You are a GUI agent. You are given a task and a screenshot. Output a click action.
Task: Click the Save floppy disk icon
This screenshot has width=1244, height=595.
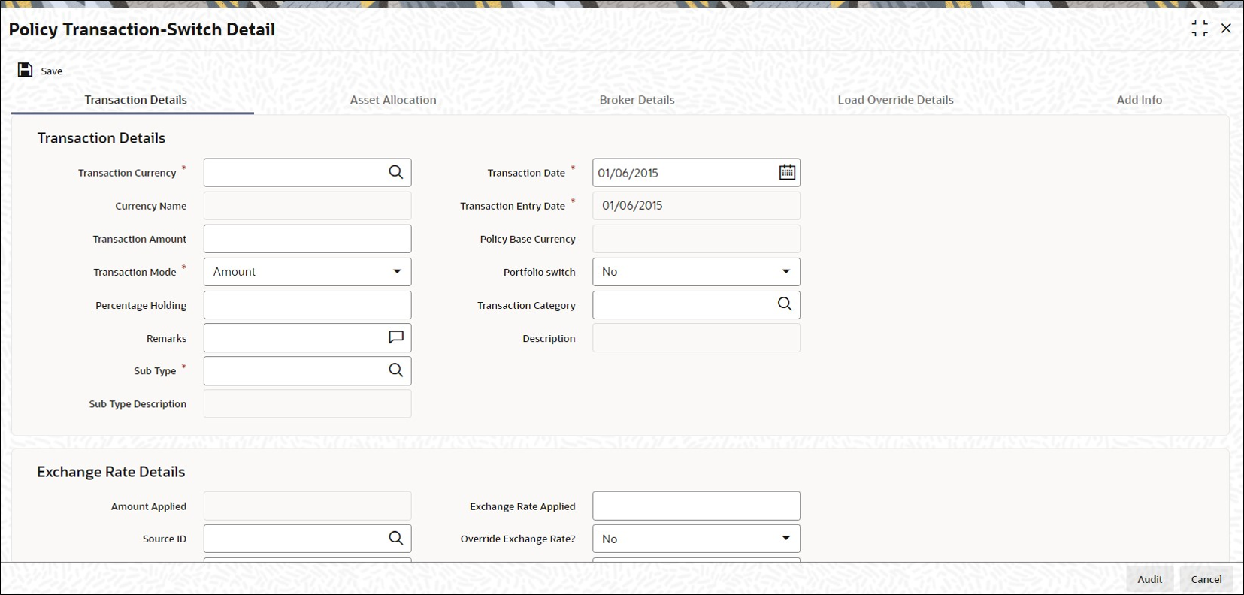25,70
